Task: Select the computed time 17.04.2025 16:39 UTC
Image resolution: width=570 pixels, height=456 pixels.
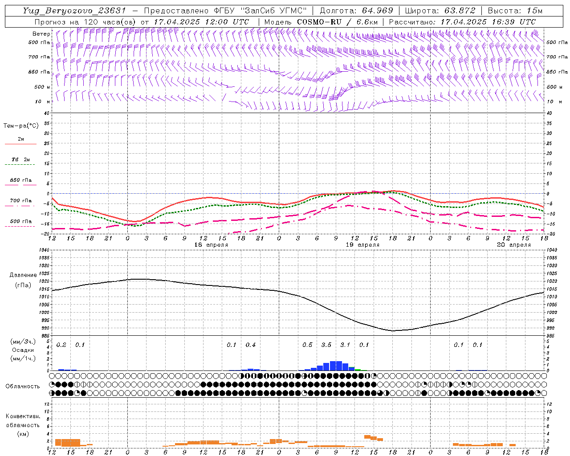Action: [x=488, y=22]
